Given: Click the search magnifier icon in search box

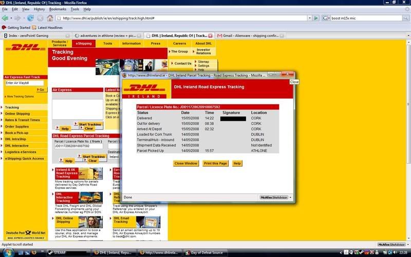Looking at the screenshot, I should click(405, 18).
